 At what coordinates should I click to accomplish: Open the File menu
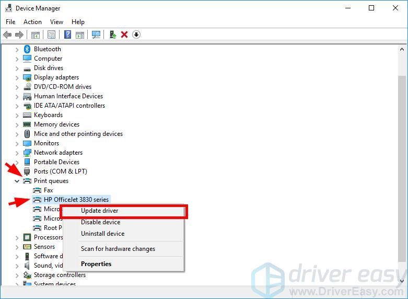point(10,22)
